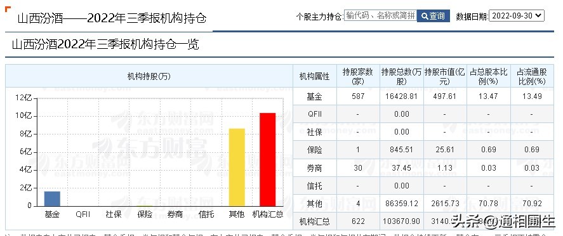Select other market value 2615.73
This screenshot has height=236, width=563.
click(x=444, y=204)
